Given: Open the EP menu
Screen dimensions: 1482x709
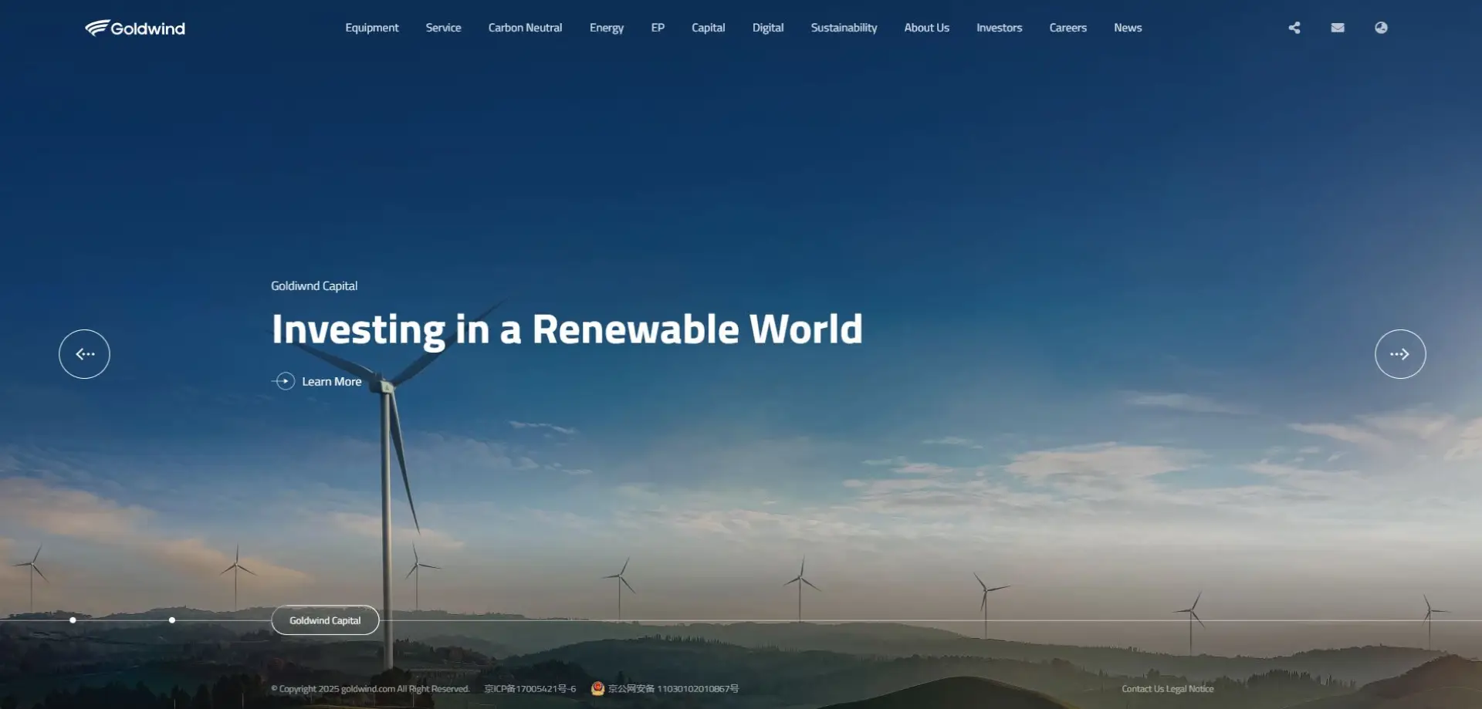Looking at the screenshot, I should coord(658,28).
